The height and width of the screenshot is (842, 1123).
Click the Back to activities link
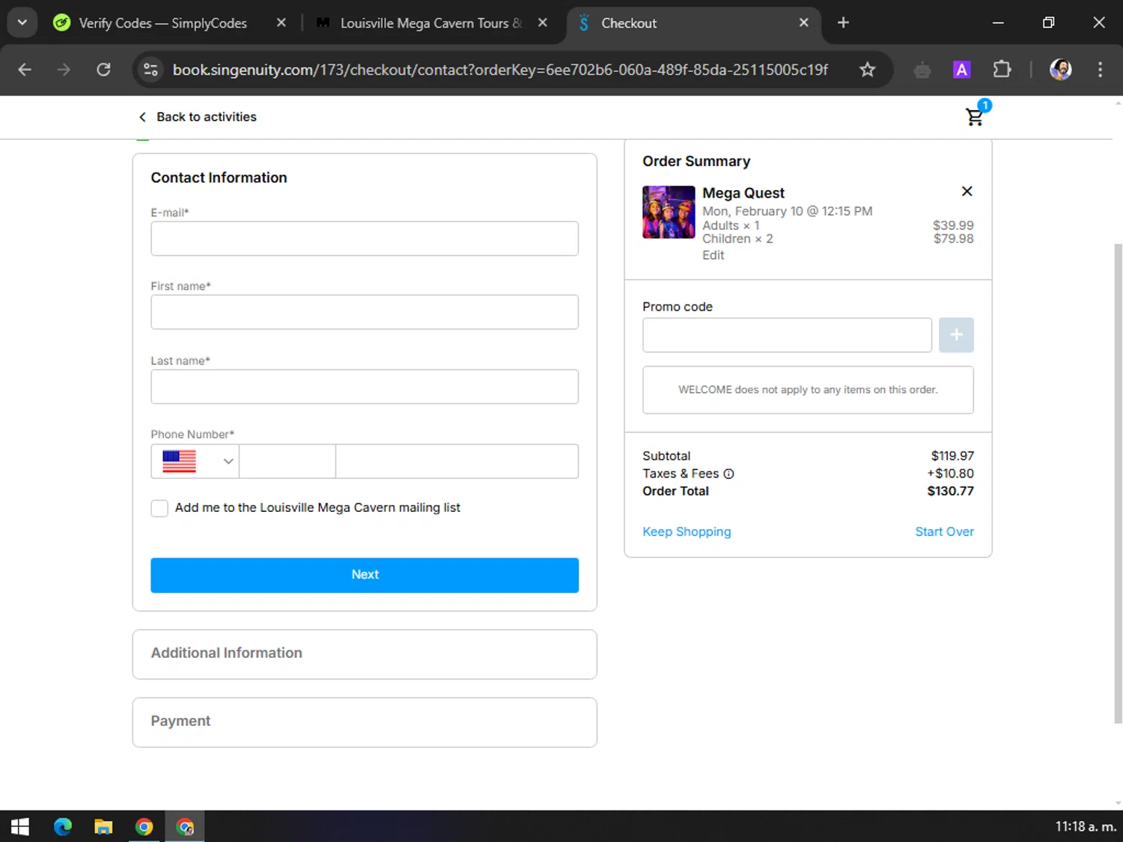coord(206,117)
